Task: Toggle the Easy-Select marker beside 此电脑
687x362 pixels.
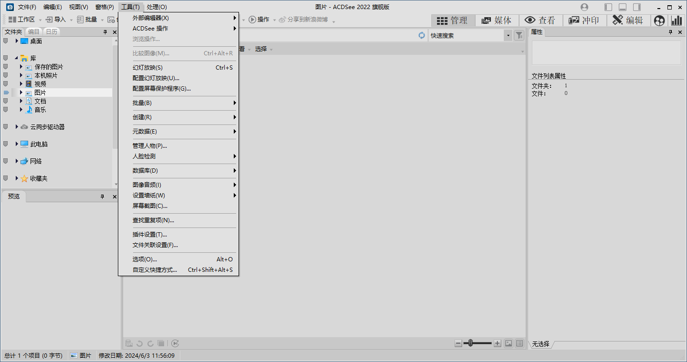Action: pos(6,144)
